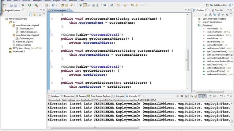Click the editor vertical scrollbar thumb
Screen dimensions: 234x131
point(187,60)
